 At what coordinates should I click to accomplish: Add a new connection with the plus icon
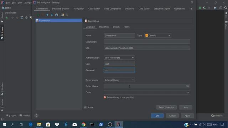[x=38, y=15]
